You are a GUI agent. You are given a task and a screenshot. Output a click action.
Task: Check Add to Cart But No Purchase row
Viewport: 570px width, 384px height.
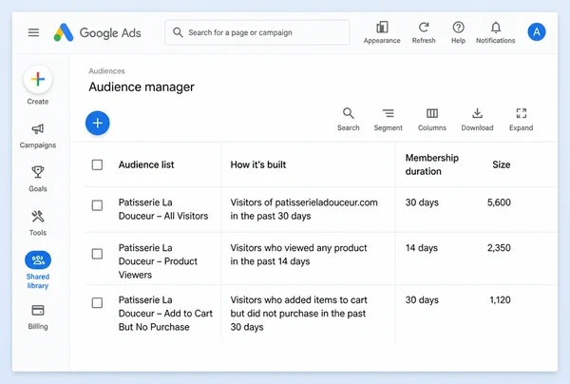(97, 302)
